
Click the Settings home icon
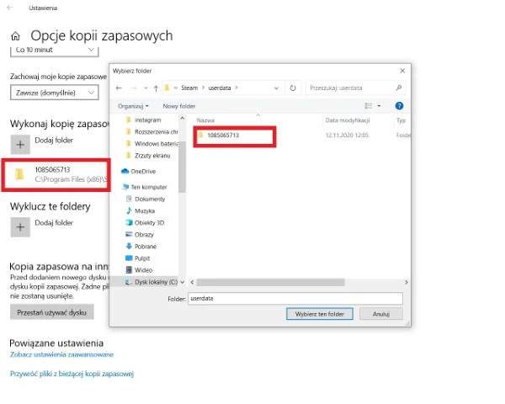[15, 36]
